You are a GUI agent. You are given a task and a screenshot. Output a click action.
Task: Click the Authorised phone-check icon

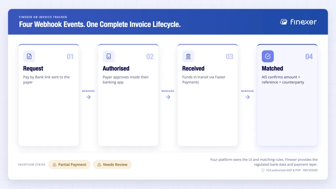coord(109,56)
